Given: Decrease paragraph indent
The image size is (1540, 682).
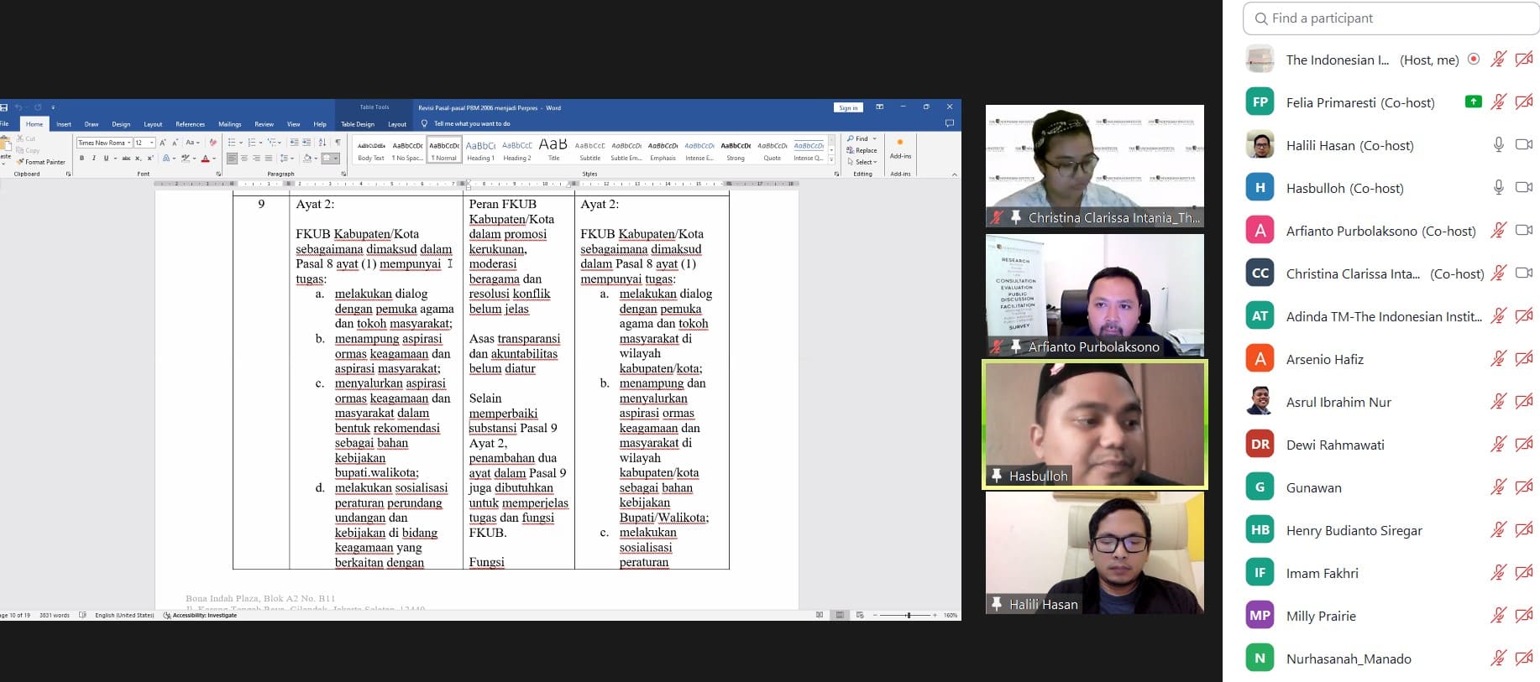Looking at the screenshot, I should (294, 143).
